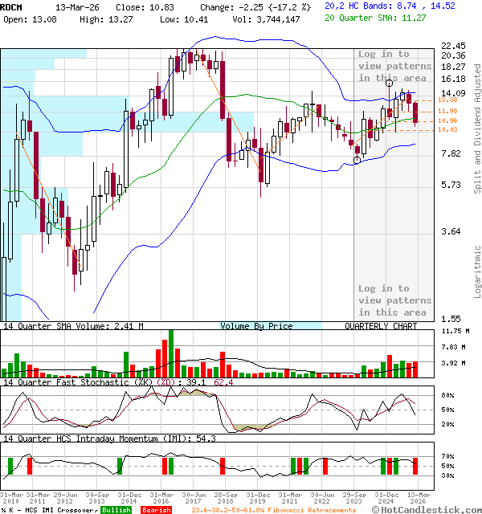Image resolution: width=482 pixels, height=514 pixels.
Task: Click the upper circled pattern marker on chart
Action: pos(390,82)
